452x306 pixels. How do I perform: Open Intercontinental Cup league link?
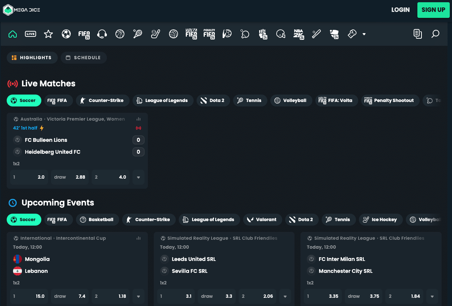(x=81, y=238)
